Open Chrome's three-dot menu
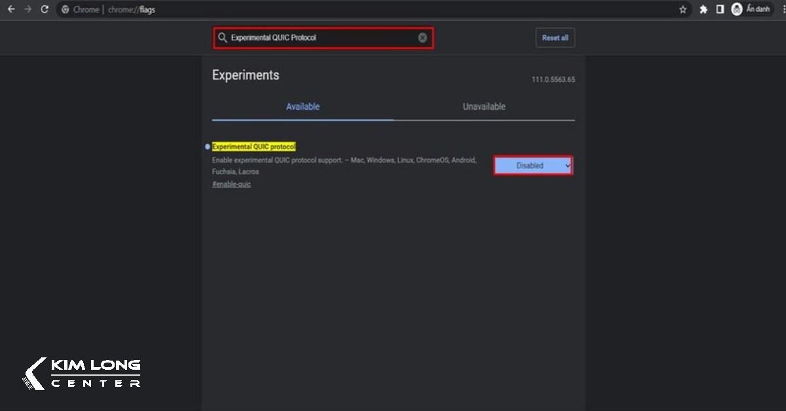The image size is (786, 411). (x=783, y=10)
